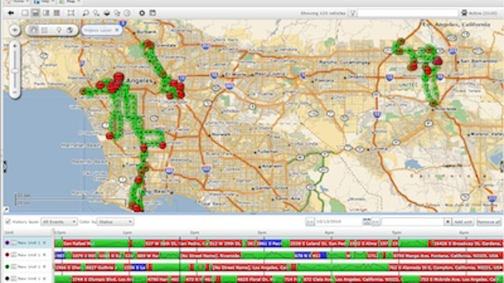Click the round eye button on map
Screen dimensions: 504x283
(x=15, y=30)
